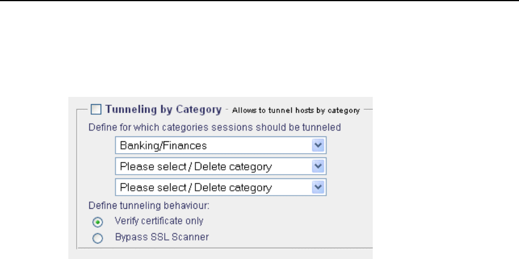Click the Bypass SSL Scanner label text
The image size is (519, 259).
[162, 237]
